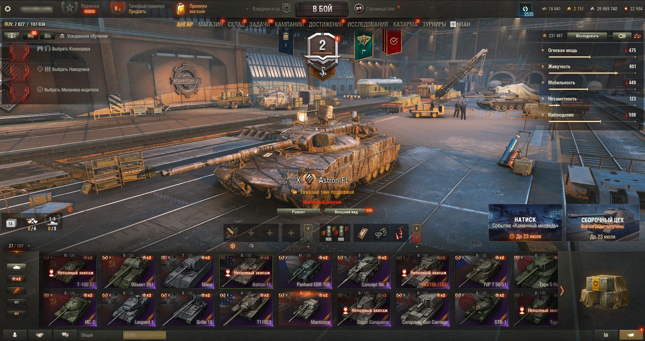The image size is (645, 341).
Task: Open the statistics chart icon bottom right
Action: 606,335
